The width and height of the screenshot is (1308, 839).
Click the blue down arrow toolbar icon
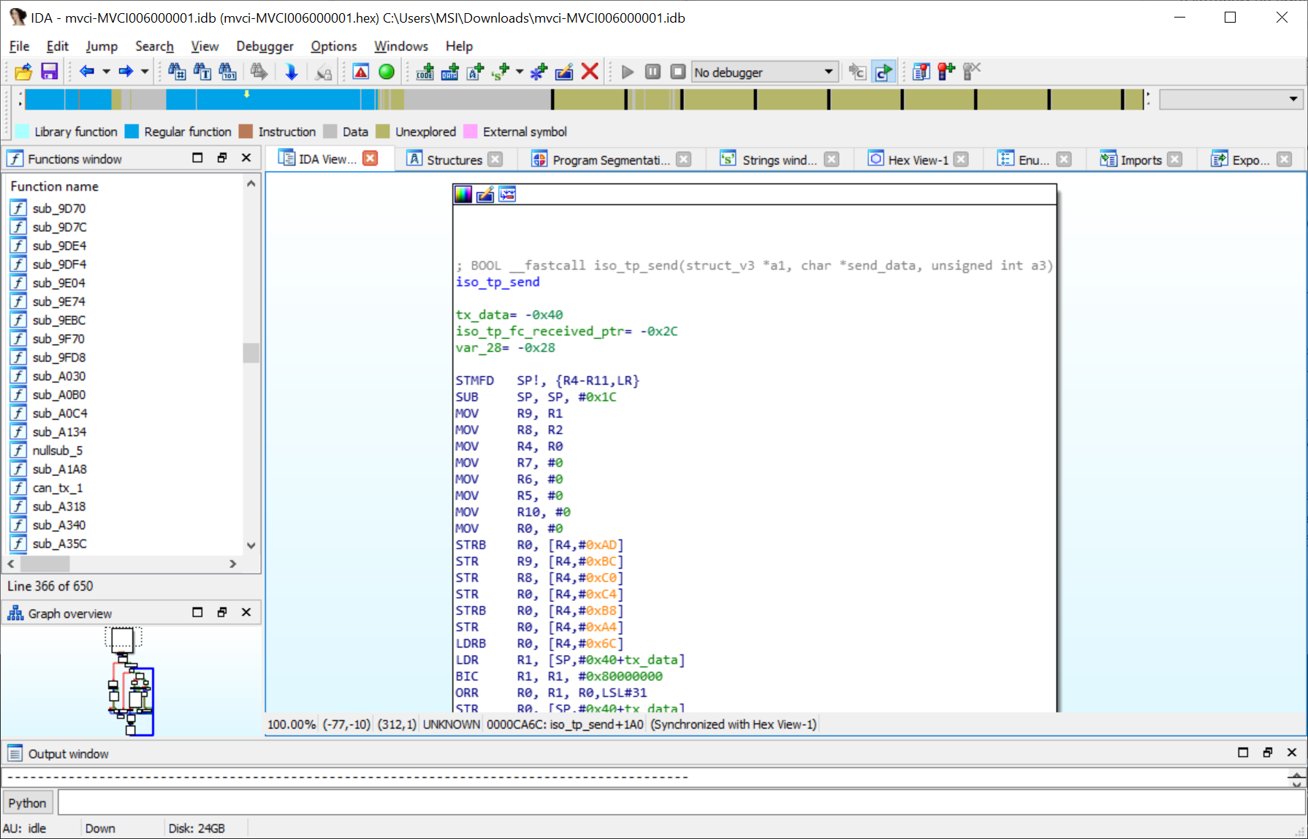point(291,72)
